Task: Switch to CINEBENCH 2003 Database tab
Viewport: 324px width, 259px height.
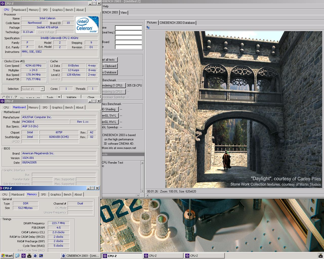Action: pos(177,23)
